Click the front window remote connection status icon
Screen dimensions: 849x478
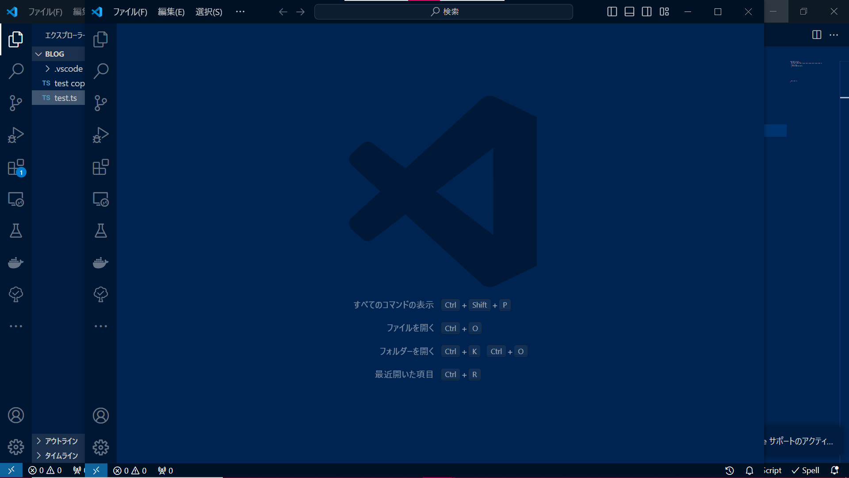[96, 470]
